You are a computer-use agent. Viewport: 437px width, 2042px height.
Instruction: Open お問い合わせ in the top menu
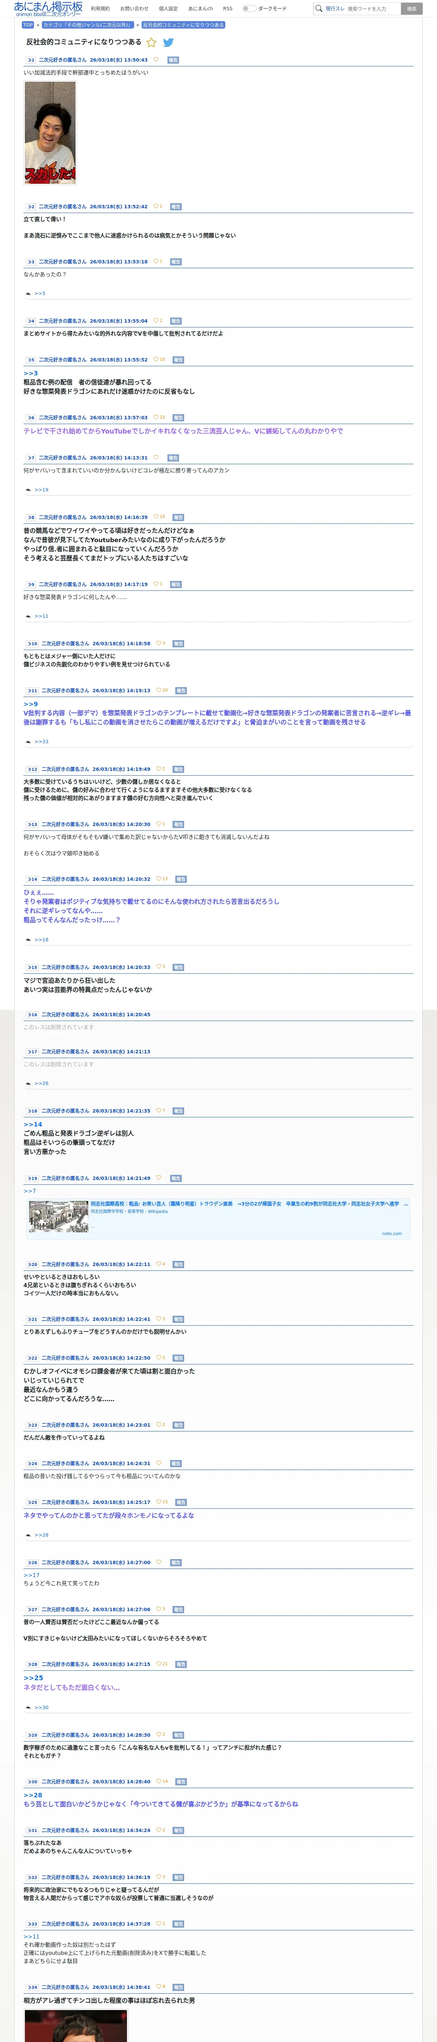(134, 9)
